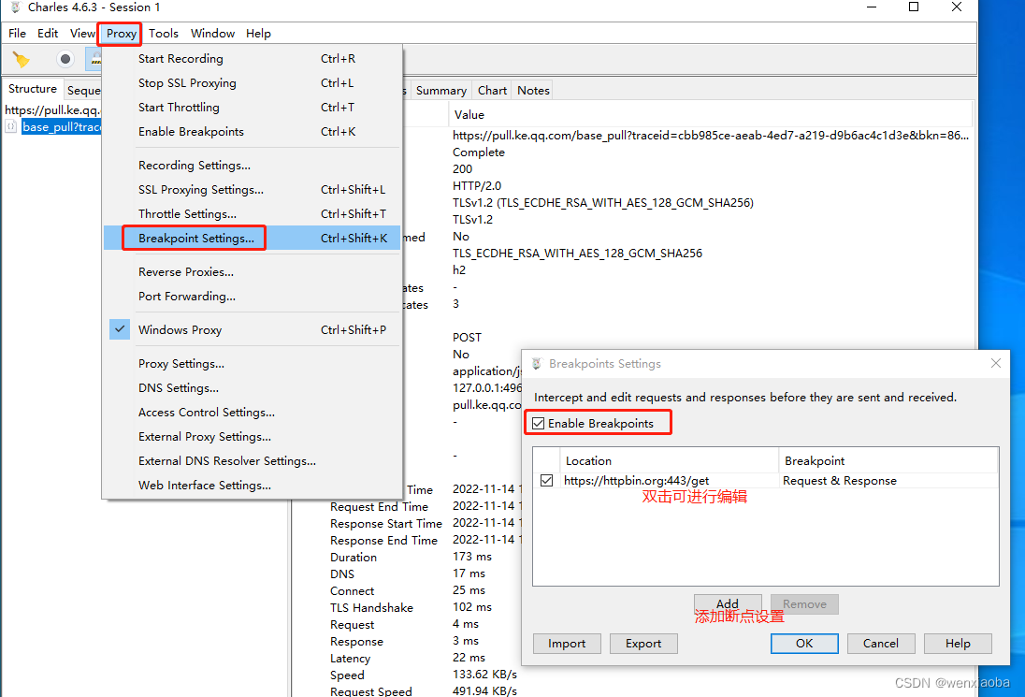
Task: Switch to the Notes tab
Action: [533, 90]
